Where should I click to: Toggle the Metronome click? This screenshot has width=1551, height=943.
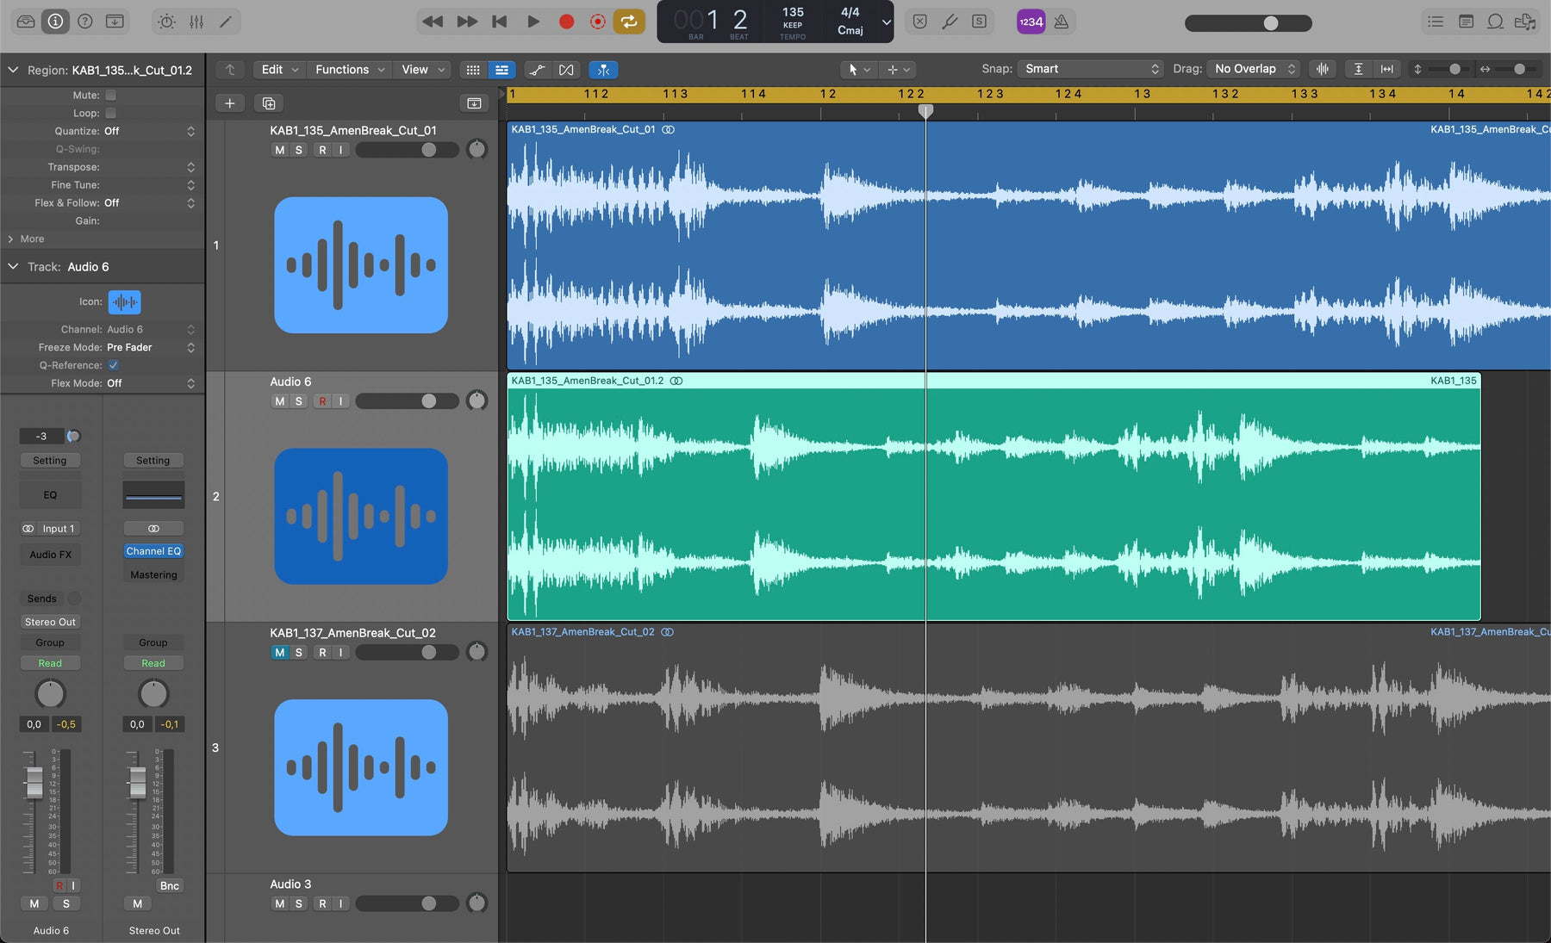1062,22
